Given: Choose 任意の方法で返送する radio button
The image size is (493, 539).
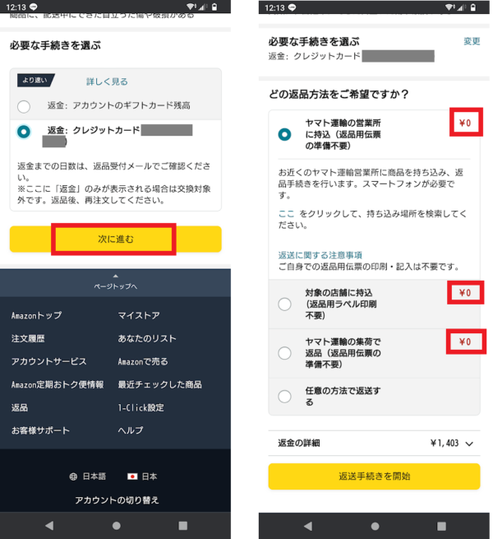Looking at the screenshot, I should (x=284, y=397).
